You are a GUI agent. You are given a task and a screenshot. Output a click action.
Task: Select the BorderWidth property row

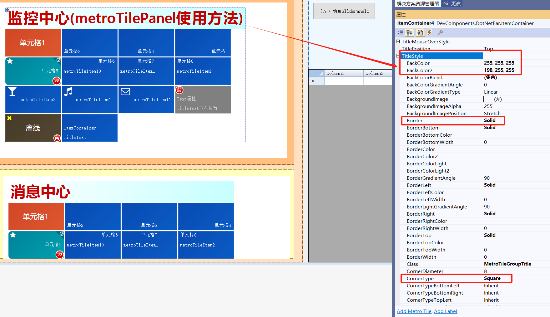475,257
